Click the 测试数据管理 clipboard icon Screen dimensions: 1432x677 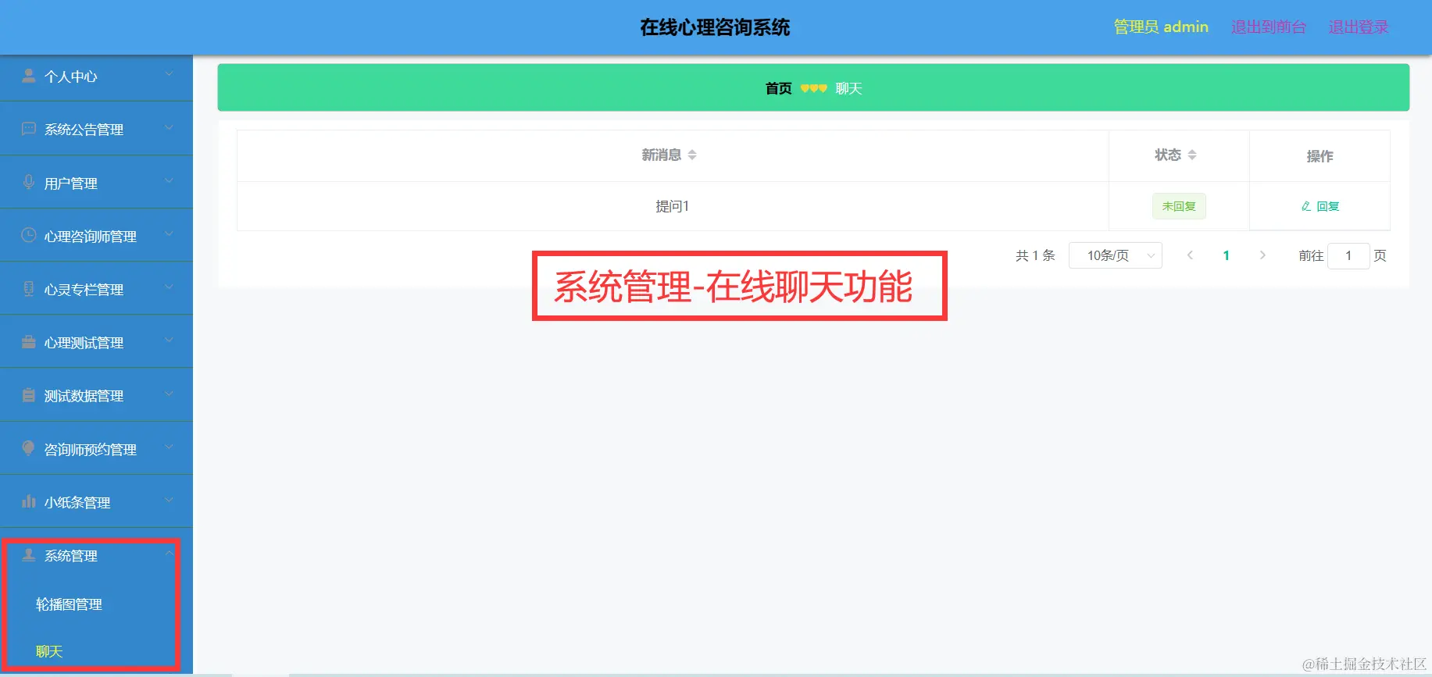tap(29, 395)
